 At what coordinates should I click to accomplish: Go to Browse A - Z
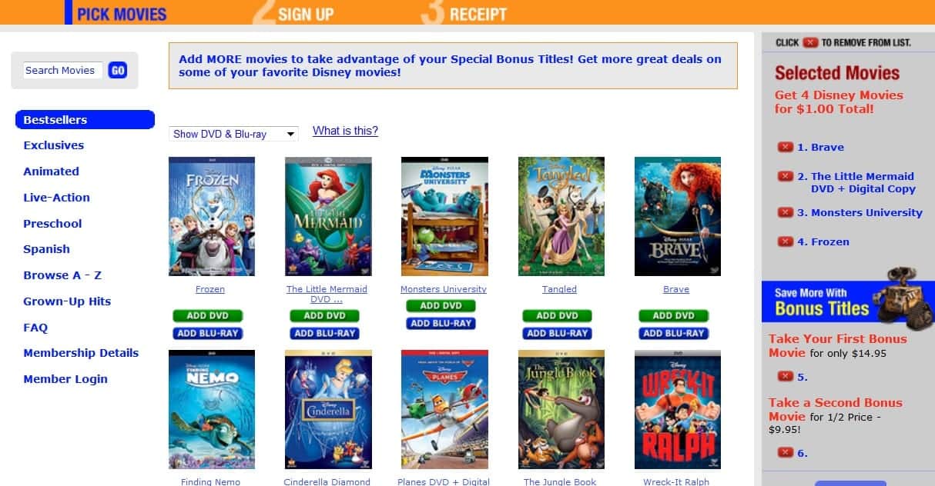pos(62,275)
